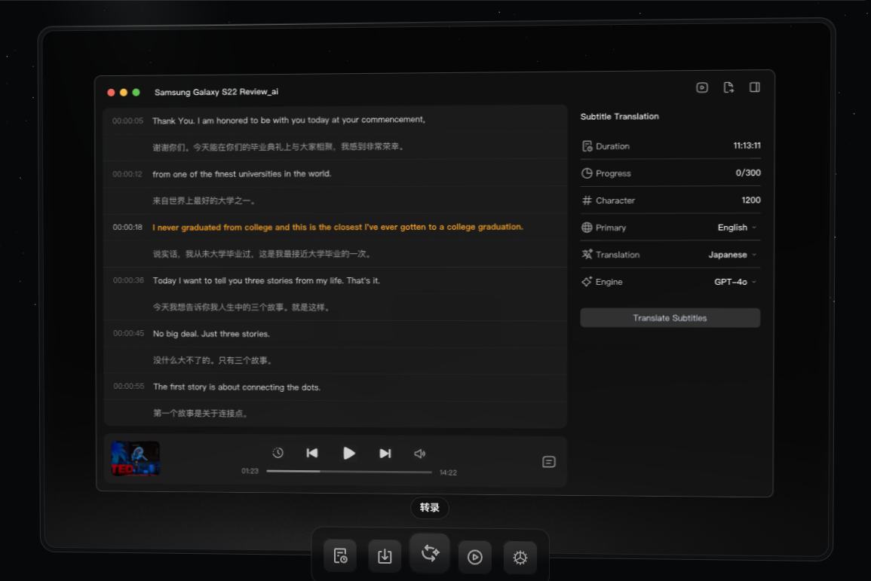Click the download icon in the dock
This screenshot has width=871, height=581.
tap(385, 557)
